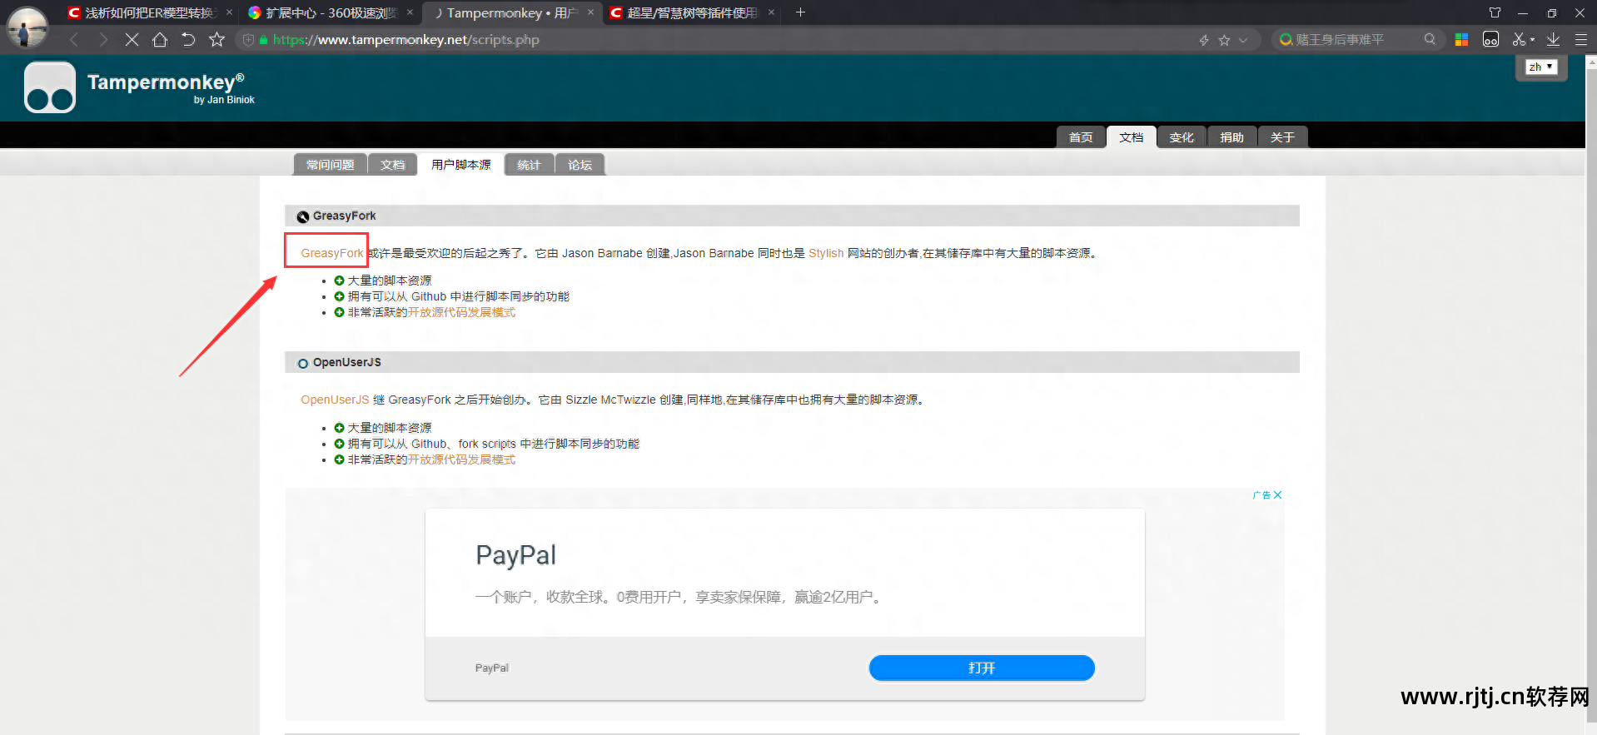Close the 浅析如何把ER模型转换 tab
1597x735 pixels.
pyautogui.click(x=229, y=12)
